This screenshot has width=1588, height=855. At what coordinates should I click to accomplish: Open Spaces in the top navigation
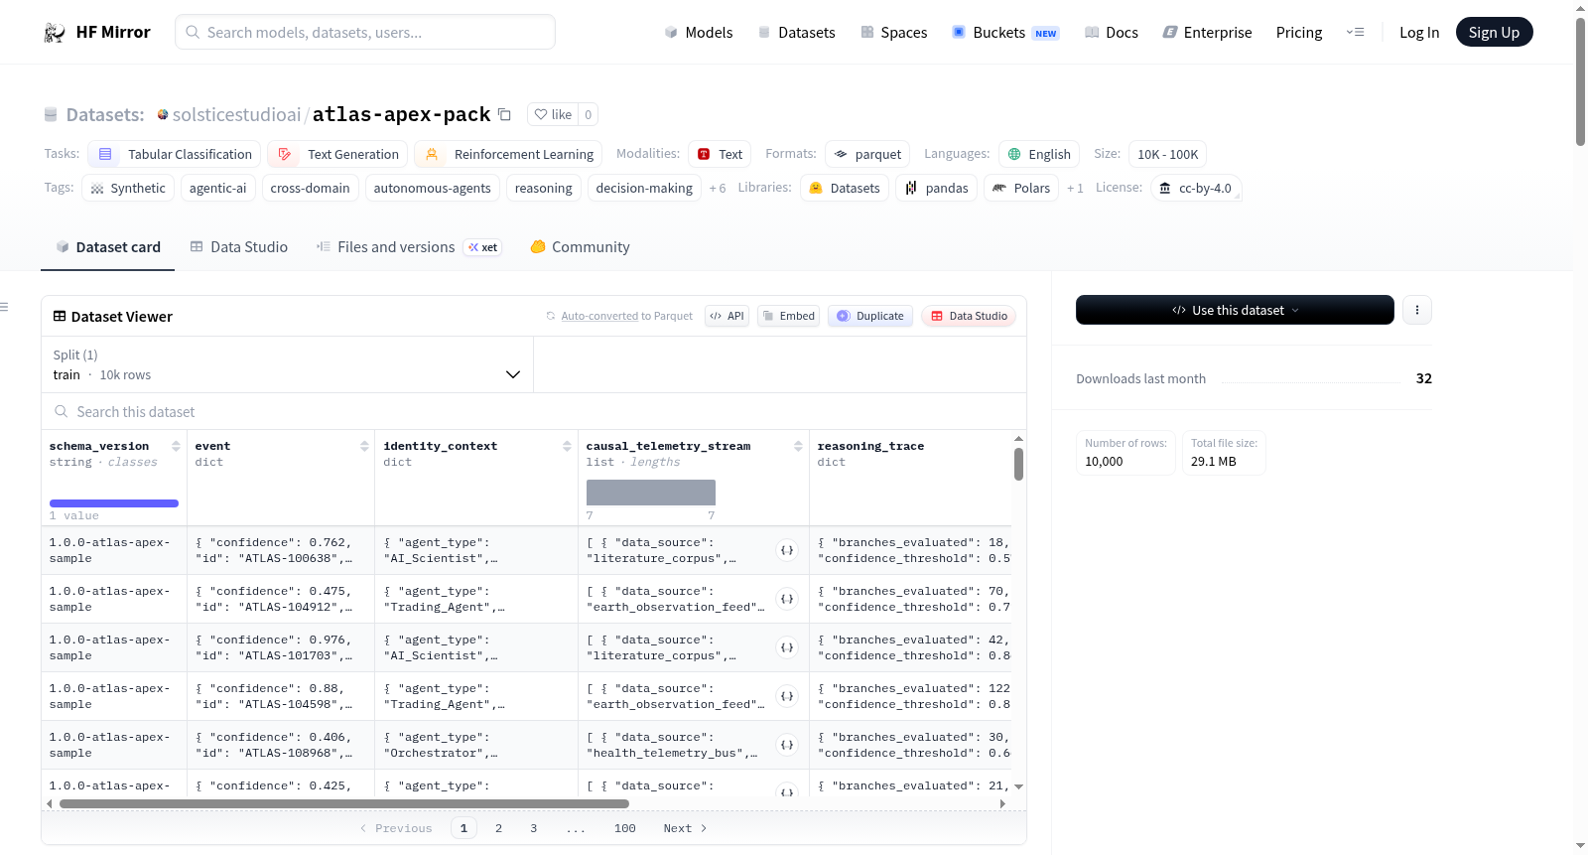pyautogui.click(x=893, y=33)
